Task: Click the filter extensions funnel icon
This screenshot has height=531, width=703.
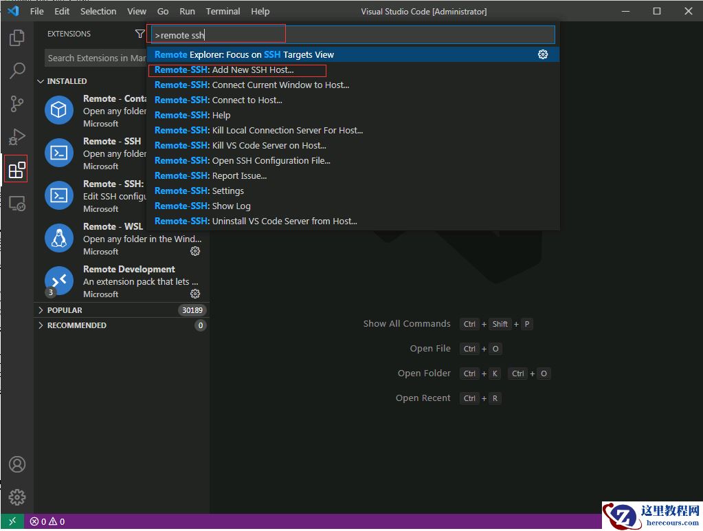Action: click(140, 34)
